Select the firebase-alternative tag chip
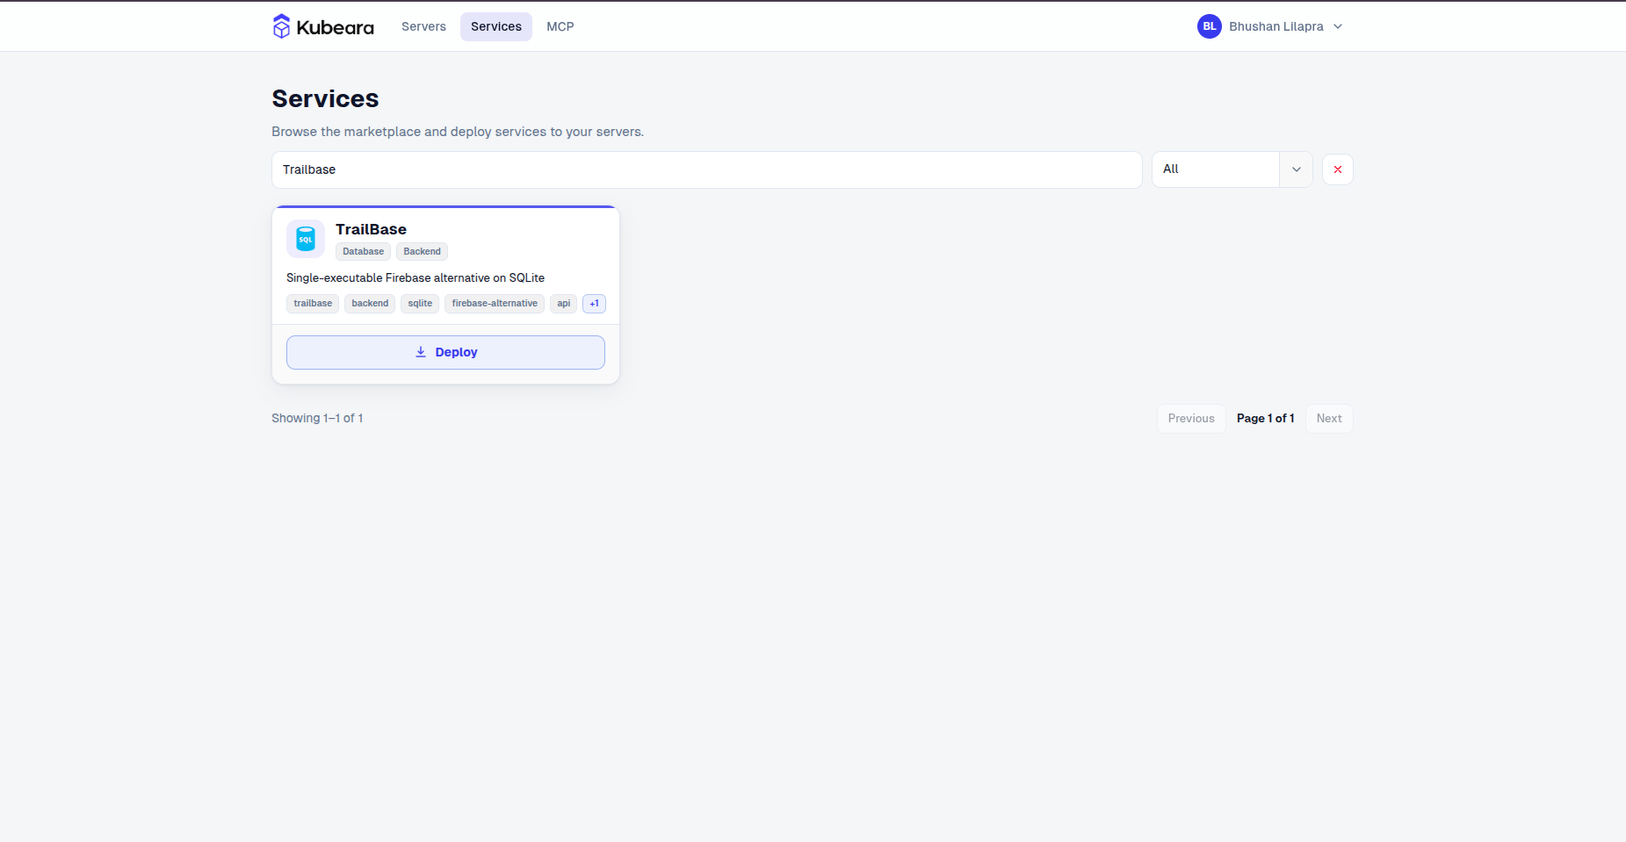The image size is (1626, 842). (495, 304)
